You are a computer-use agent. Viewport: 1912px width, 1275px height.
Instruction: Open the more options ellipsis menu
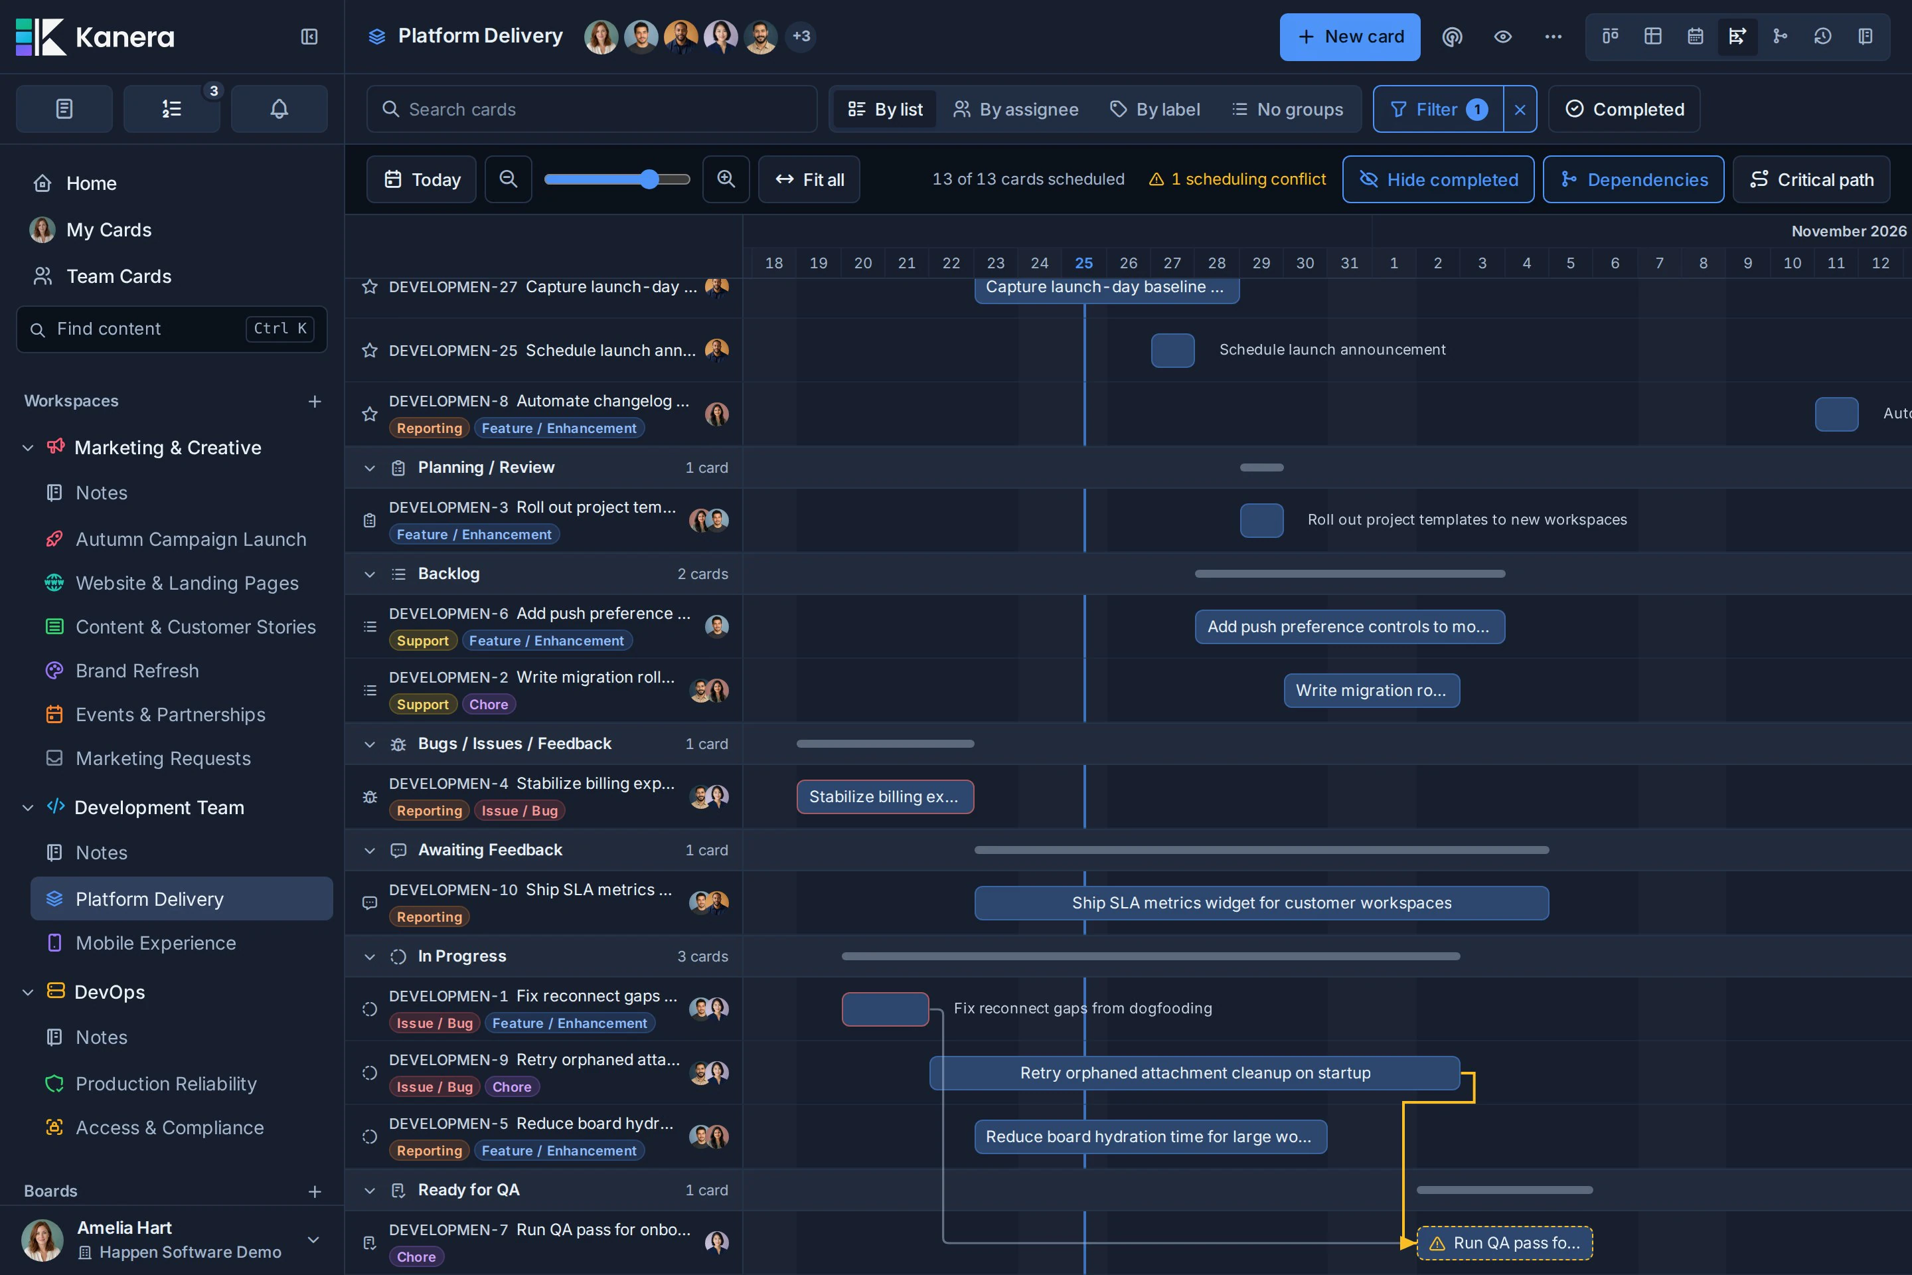(1553, 37)
